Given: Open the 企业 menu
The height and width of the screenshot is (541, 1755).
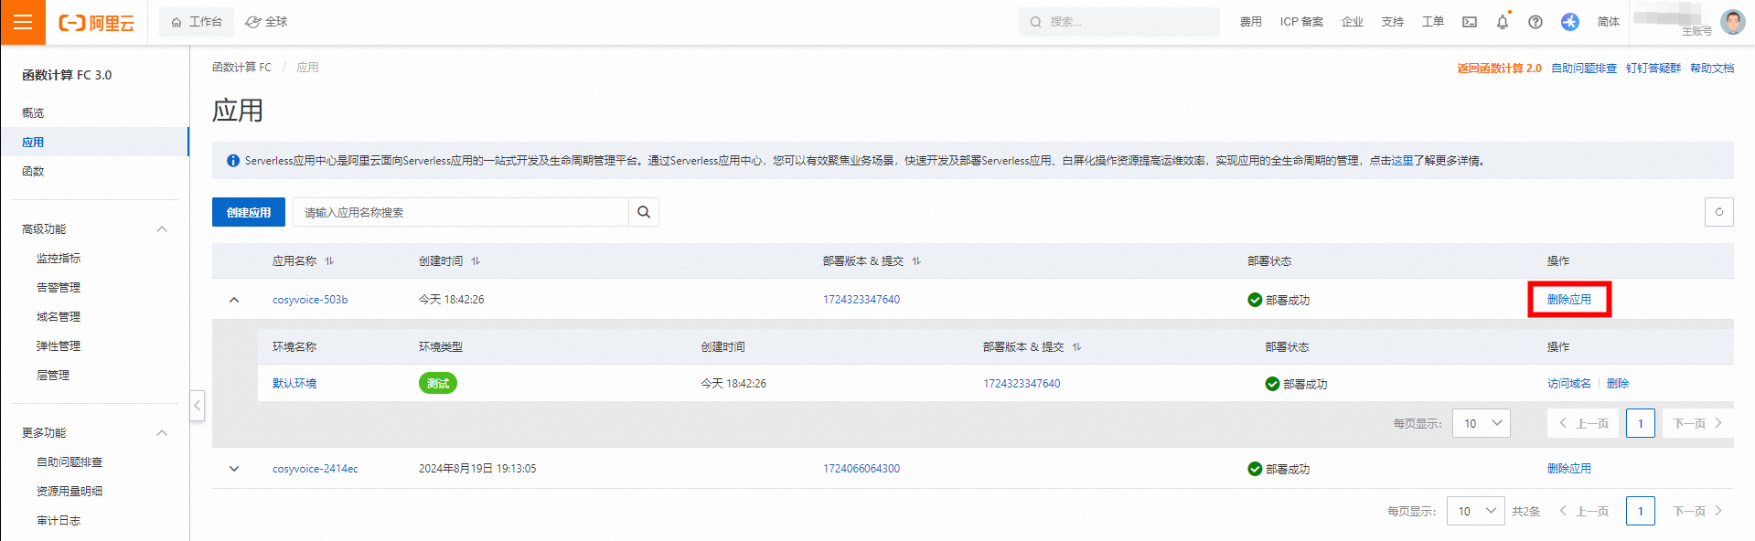Looking at the screenshot, I should [1353, 22].
